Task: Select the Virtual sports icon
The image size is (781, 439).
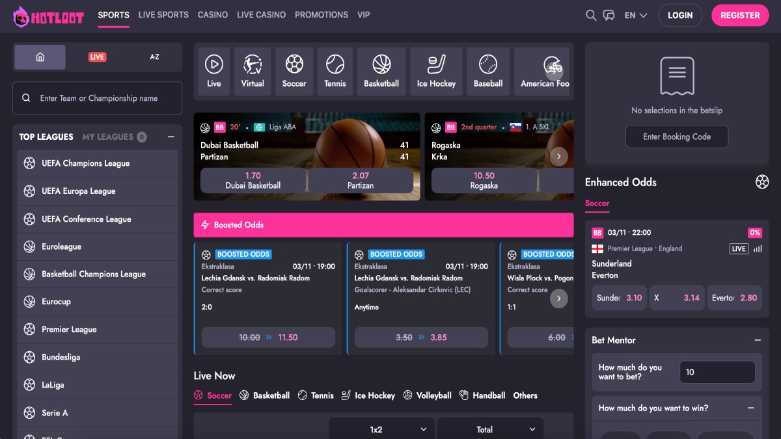Action: pyautogui.click(x=253, y=71)
